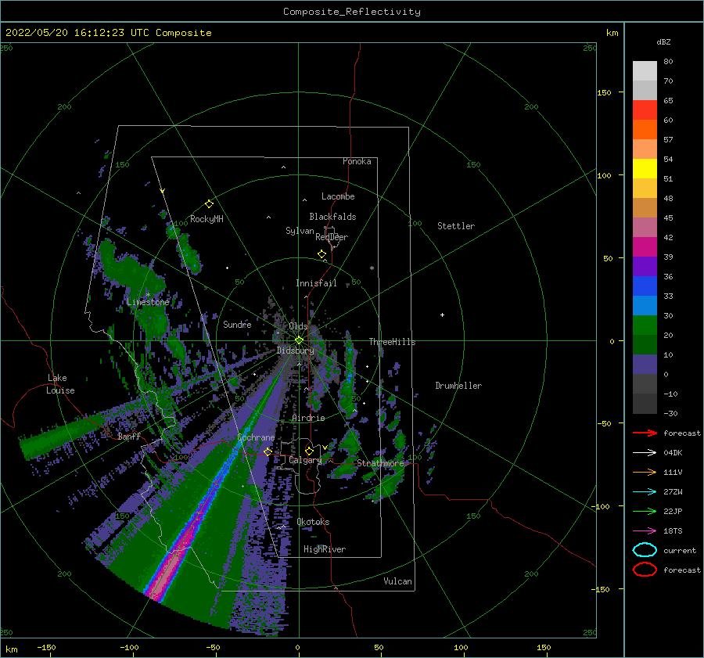Click the Lacombe city label

point(338,196)
